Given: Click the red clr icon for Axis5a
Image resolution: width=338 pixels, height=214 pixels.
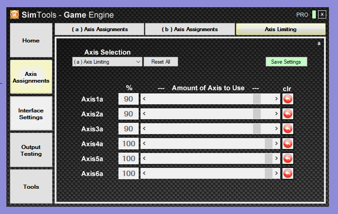Looking at the screenshot, I should (x=288, y=158).
